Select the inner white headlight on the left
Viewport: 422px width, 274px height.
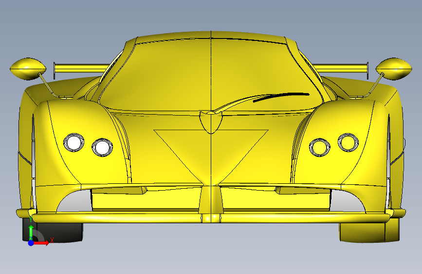pyautogui.click(x=102, y=147)
